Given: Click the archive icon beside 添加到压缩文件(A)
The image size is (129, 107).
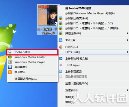Looking at the screenshot, I should point(61,18).
